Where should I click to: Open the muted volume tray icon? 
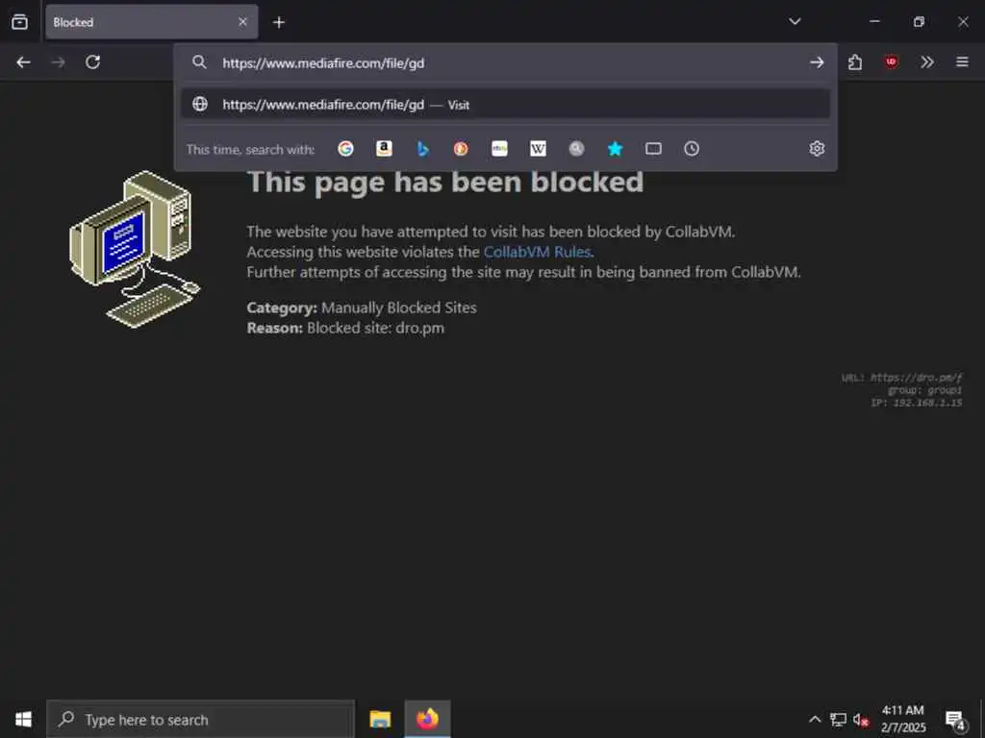[x=861, y=720]
